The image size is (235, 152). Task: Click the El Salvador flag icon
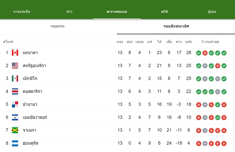tap(15, 117)
